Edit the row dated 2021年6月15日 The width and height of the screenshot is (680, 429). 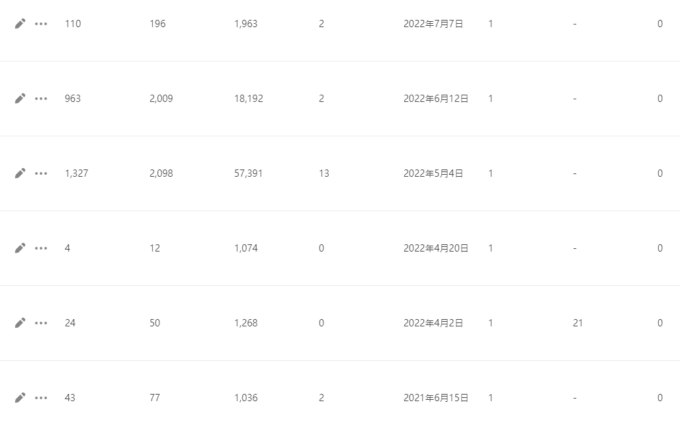(20, 397)
